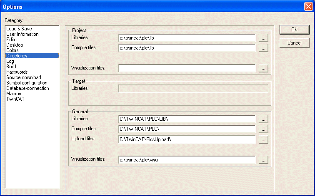Browse for General Libraries directory
Image resolution: width=315 pixels, height=196 pixels.
tap(263, 119)
